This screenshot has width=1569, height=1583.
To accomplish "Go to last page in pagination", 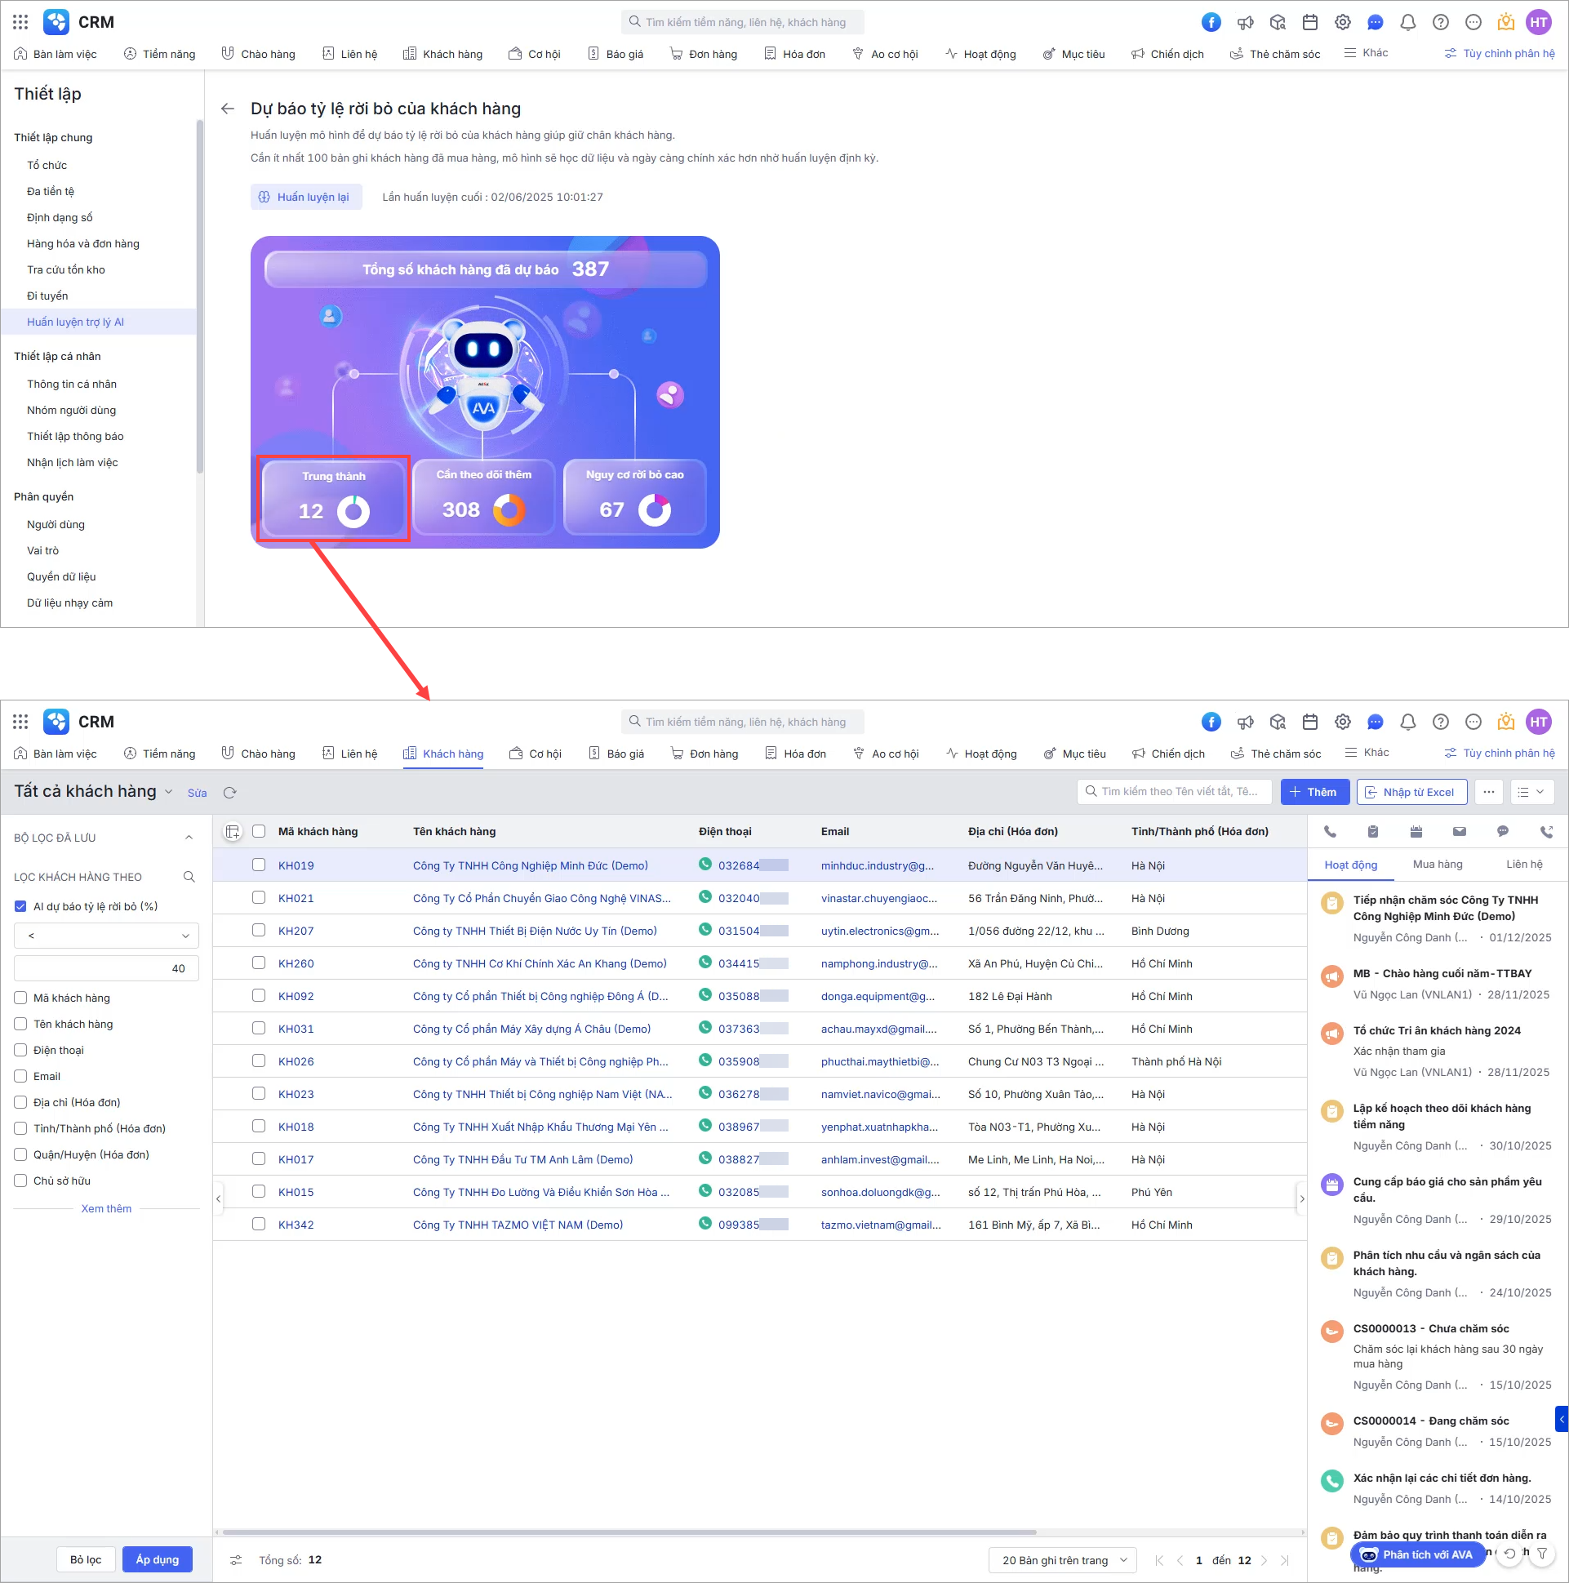I will pyautogui.click(x=1285, y=1561).
